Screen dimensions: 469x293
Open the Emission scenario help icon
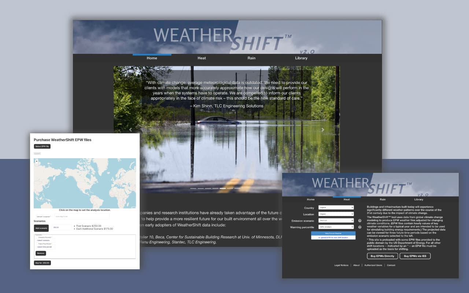pos(360,221)
